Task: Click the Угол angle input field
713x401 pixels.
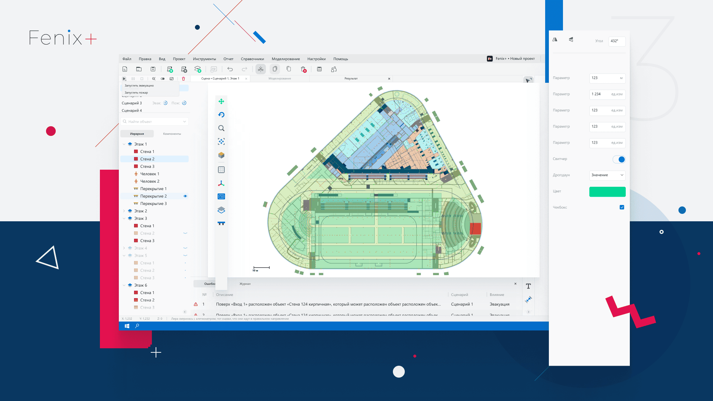Action: pos(617,41)
